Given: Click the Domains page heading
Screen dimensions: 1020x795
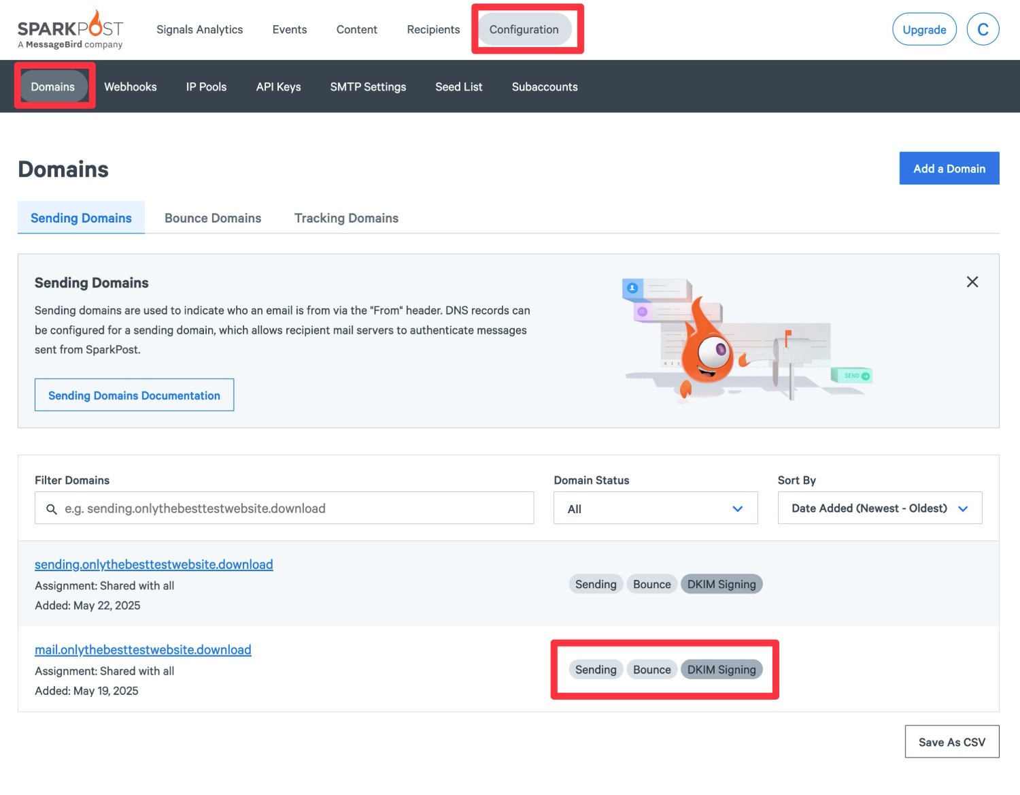Looking at the screenshot, I should tap(63, 169).
